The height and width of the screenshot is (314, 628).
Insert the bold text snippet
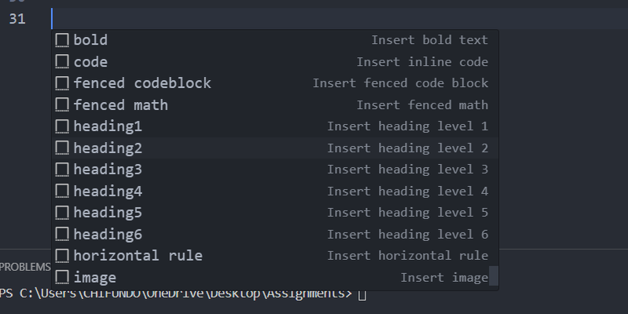coord(90,40)
